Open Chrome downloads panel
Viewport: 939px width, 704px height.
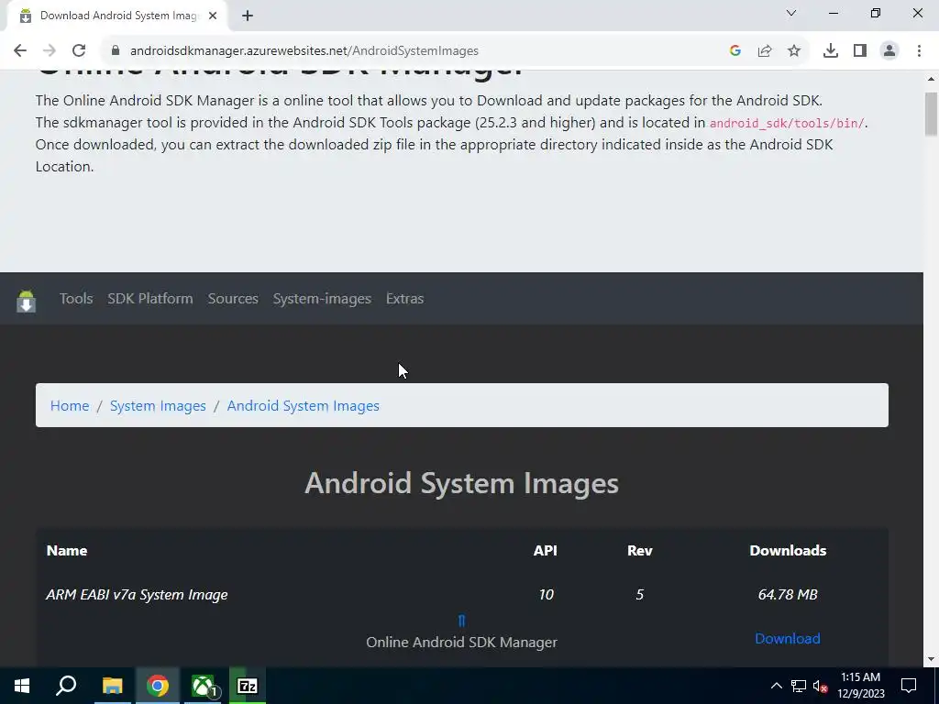(831, 51)
